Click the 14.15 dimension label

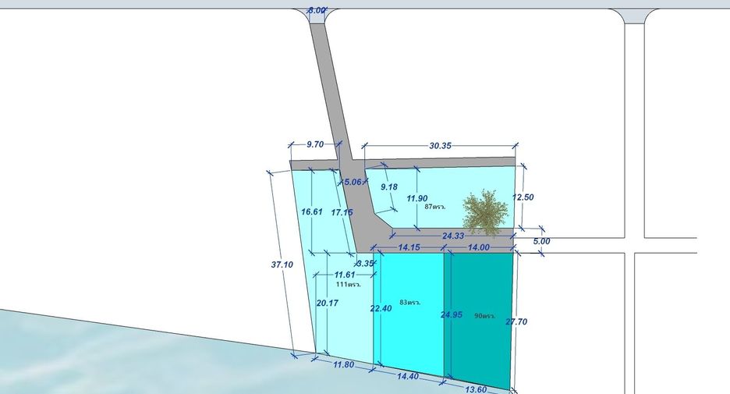(409, 247)
